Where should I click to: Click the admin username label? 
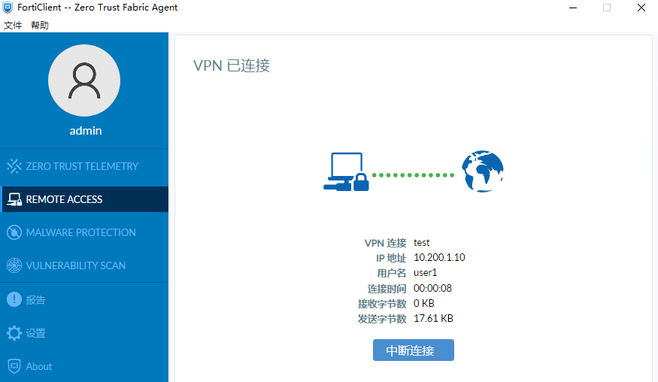[x=86, y=131]
